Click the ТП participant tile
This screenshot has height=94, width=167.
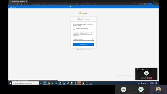(123, 89)
